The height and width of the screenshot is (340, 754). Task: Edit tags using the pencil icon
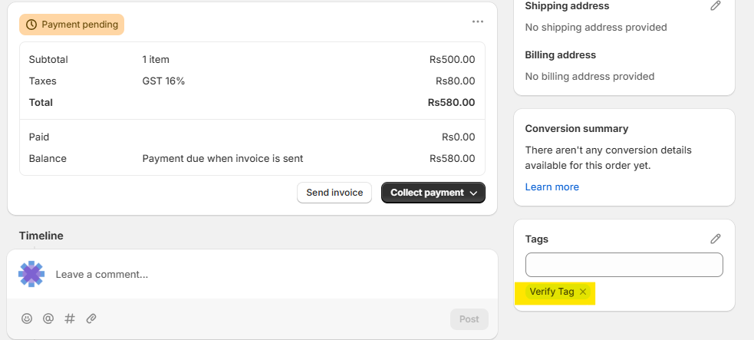716,239
